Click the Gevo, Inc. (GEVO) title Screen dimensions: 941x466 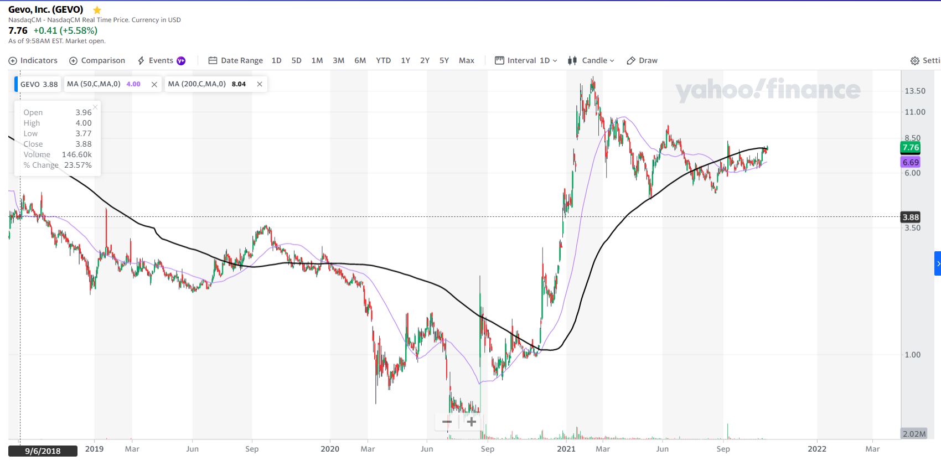tap(46, 9)
